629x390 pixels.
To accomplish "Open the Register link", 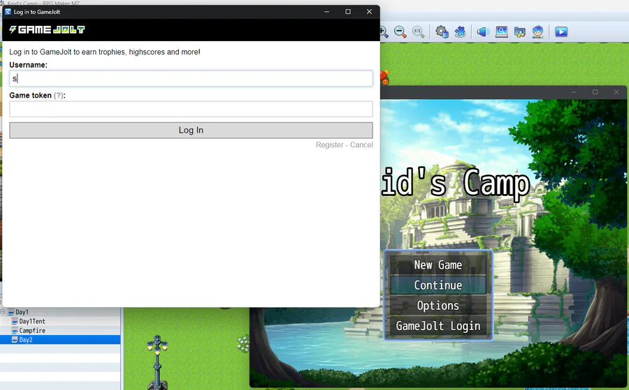I will [x=330, y=145].
